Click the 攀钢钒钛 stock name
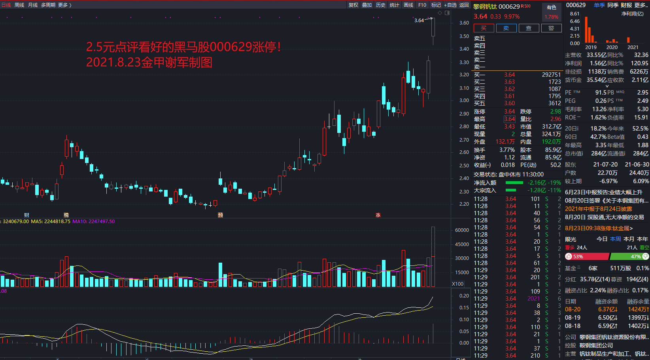 tap(485, 6)
